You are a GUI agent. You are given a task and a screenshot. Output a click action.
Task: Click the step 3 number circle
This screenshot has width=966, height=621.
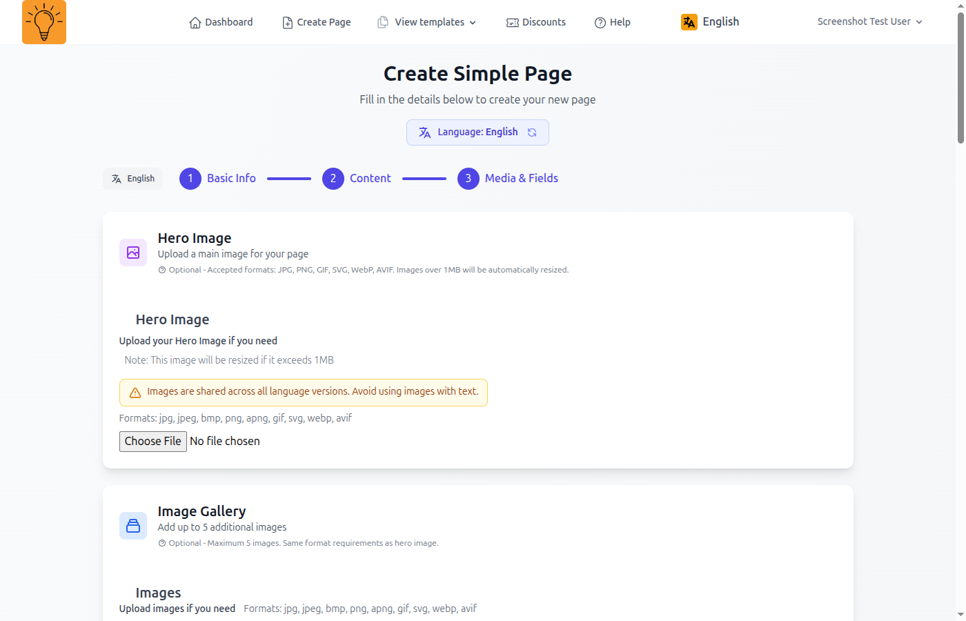click(x=469, y=179)
